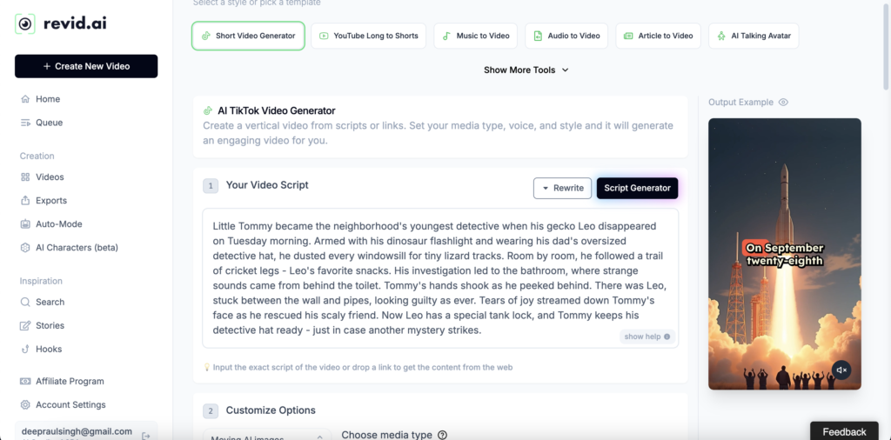
Task: Click the Script Generator button
Action: 637,188
